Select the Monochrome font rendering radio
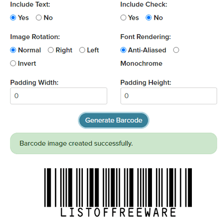Viewport: 222px width, 222px height. 176,50
